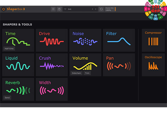Screen dimensions: 167x113
Task: Open the hamburger menu in top bar
Action: click(x=53, y=9)
